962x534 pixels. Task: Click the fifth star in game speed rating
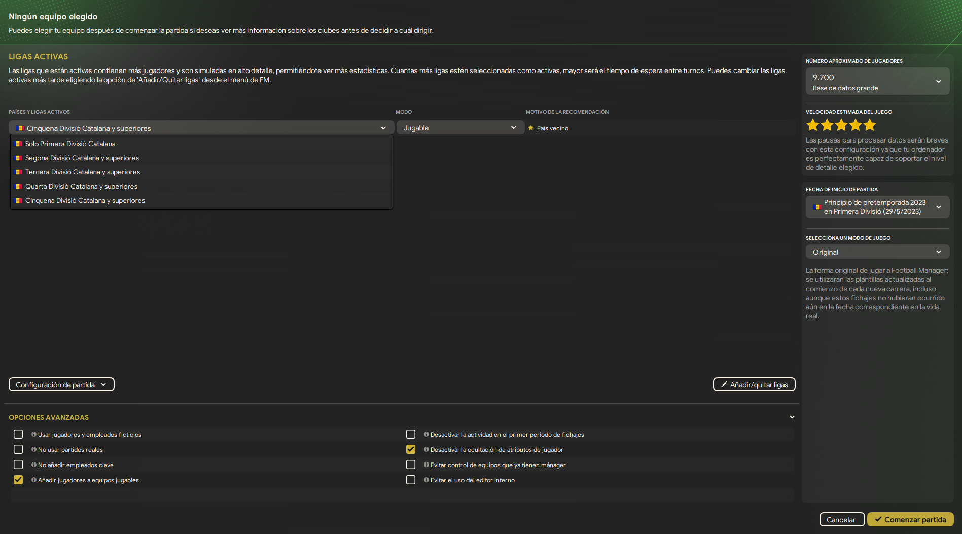point(870,125)
